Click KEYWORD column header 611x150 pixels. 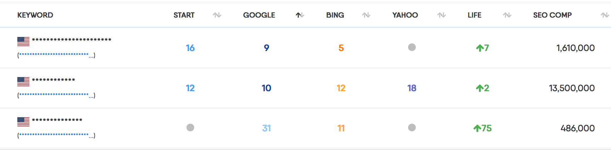pyautogui.click(x=35, y=15)
